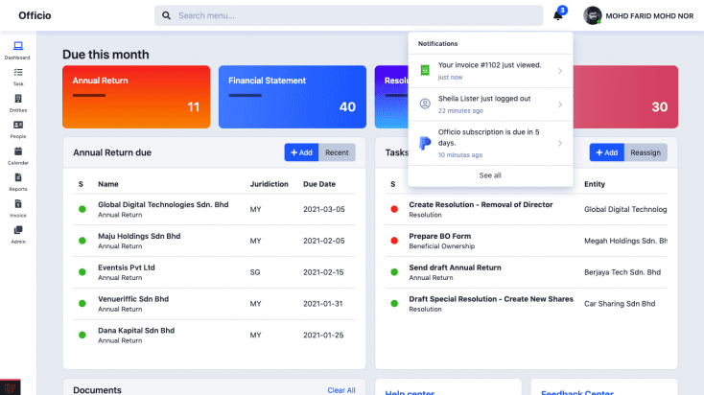Click entity Berjaya Tech Sdn. Bhd
Screen dimensions: 704x395
(622, 272)
